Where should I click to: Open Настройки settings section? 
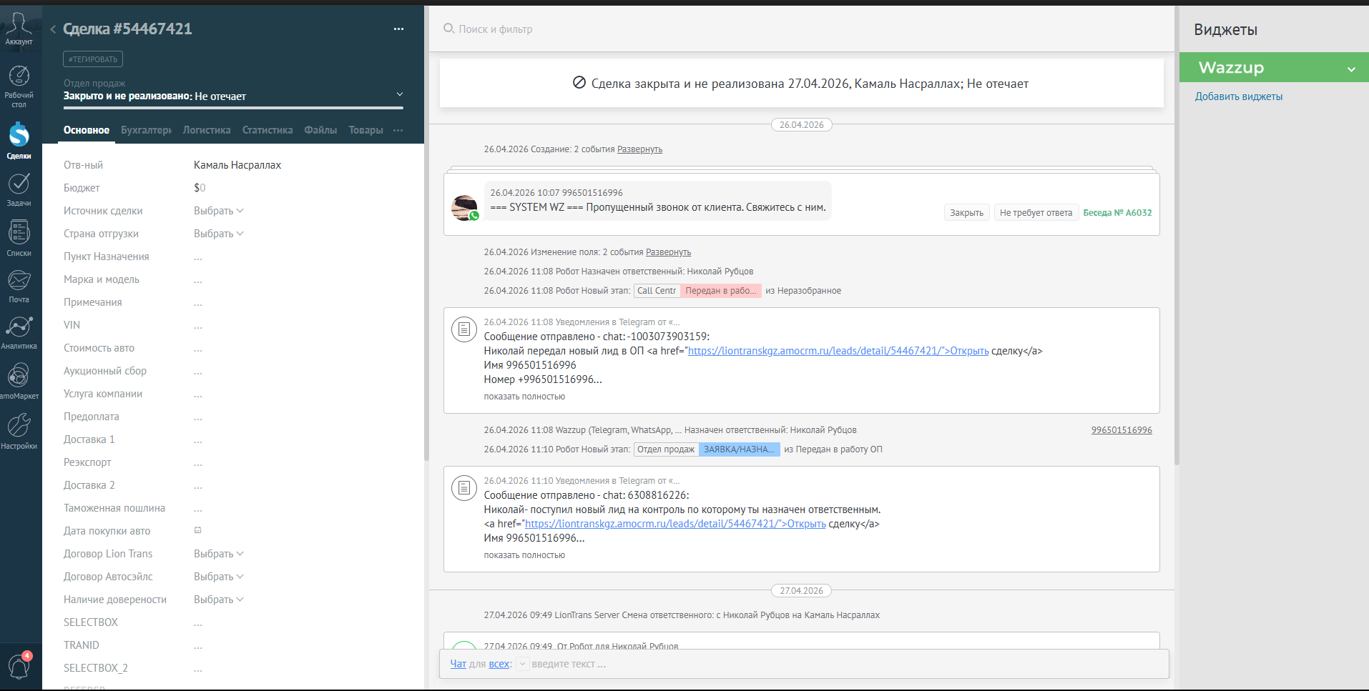pos(19,432)
